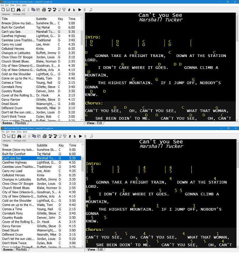239x253 pixels.
Task: Click flat (b) icon in bottom window
Action: (75, 136)
